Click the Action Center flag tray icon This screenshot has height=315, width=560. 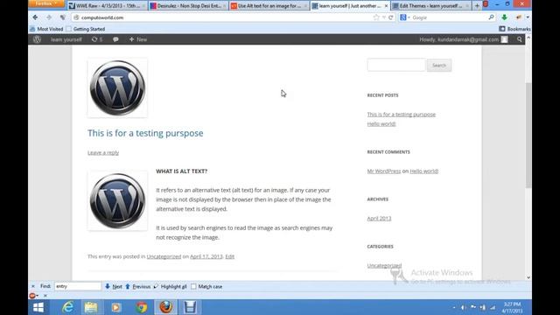(473, 307)
